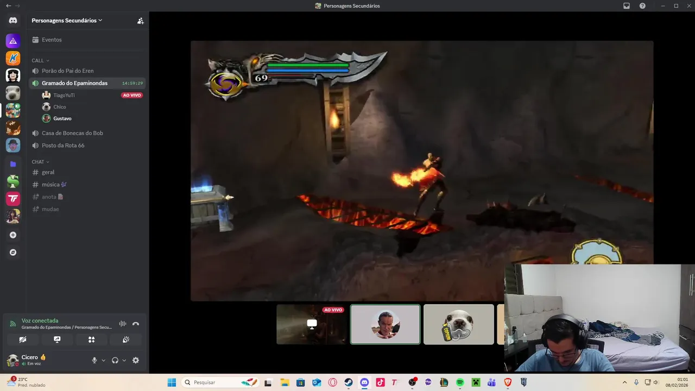The height and width of the screenshot is (391, 695).
Task: Select the Gramado do Epaminondas voice channel
Action: [87, 83]
